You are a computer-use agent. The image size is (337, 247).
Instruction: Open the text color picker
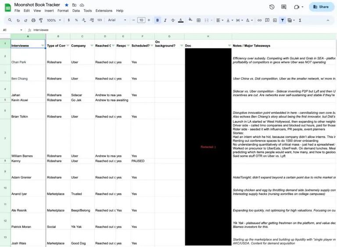(x=181, y=20)
